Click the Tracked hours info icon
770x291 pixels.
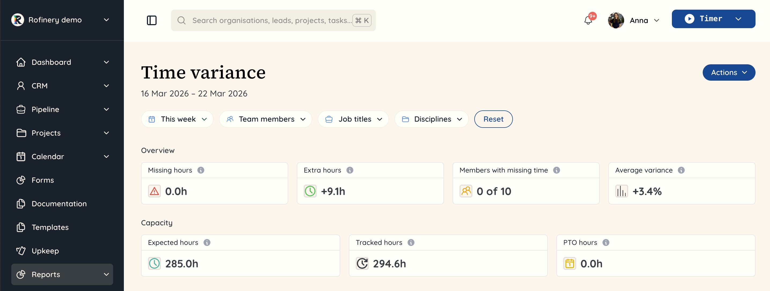tap(411, 242)
